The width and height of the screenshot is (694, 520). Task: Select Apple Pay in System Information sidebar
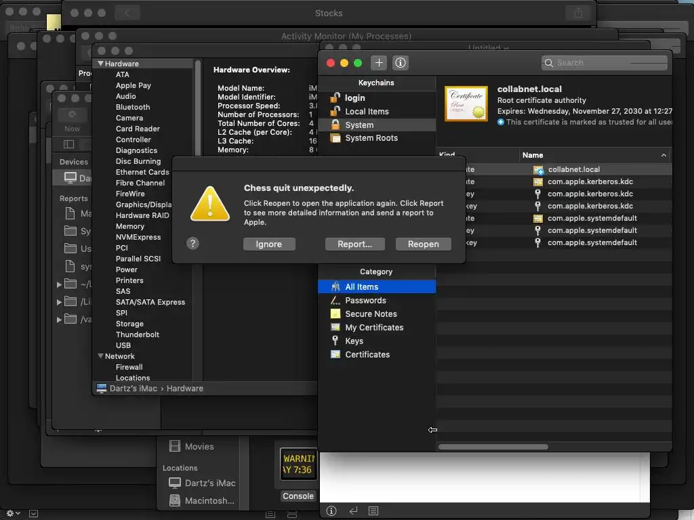pyautogui.click(x=134, y=85)
